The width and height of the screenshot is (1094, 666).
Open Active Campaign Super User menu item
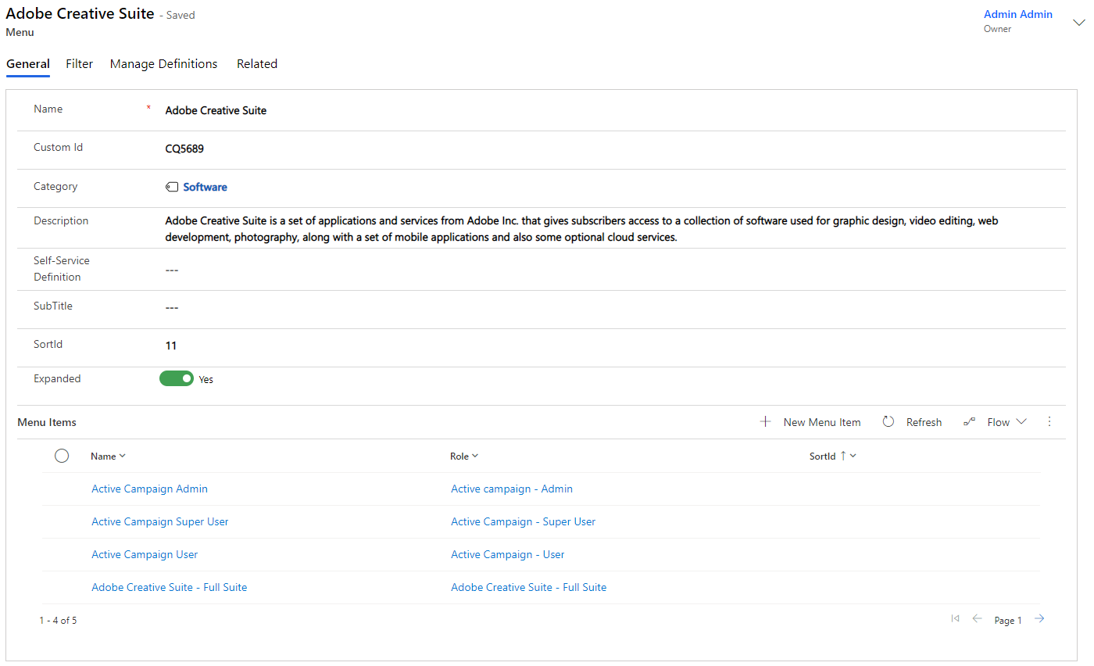pyautogui.click(x=160, y=522)
